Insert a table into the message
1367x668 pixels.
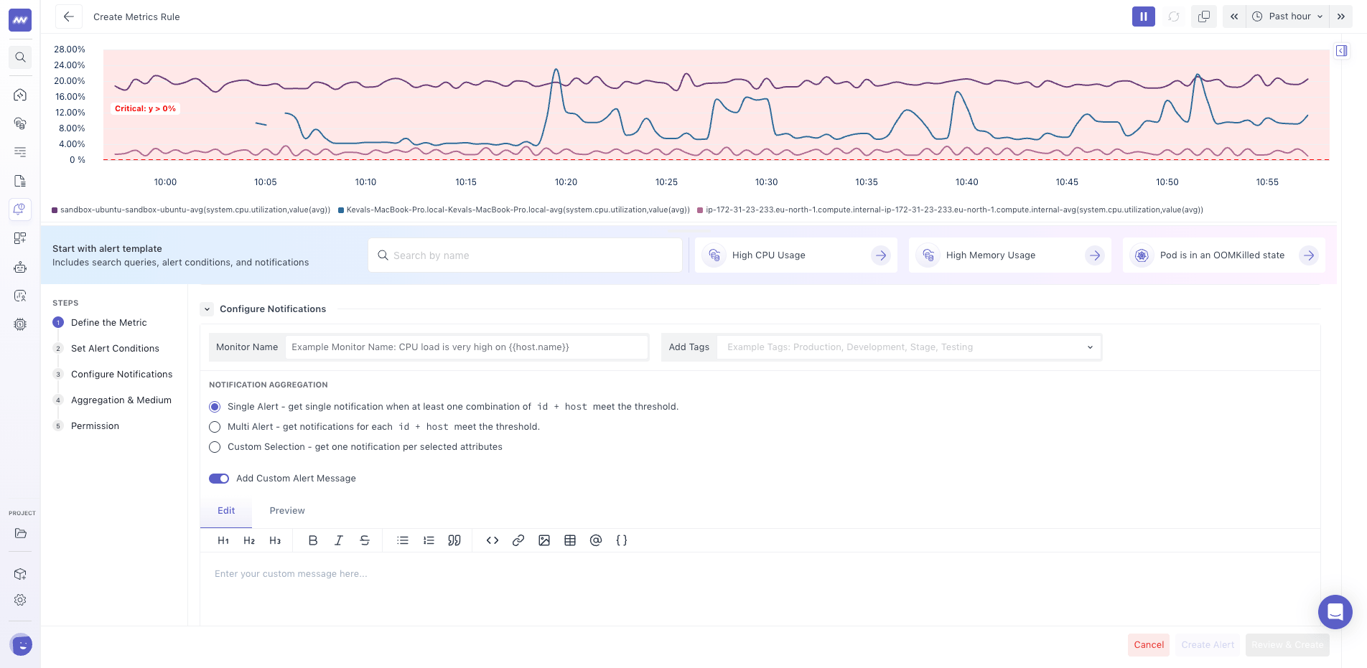570,540
